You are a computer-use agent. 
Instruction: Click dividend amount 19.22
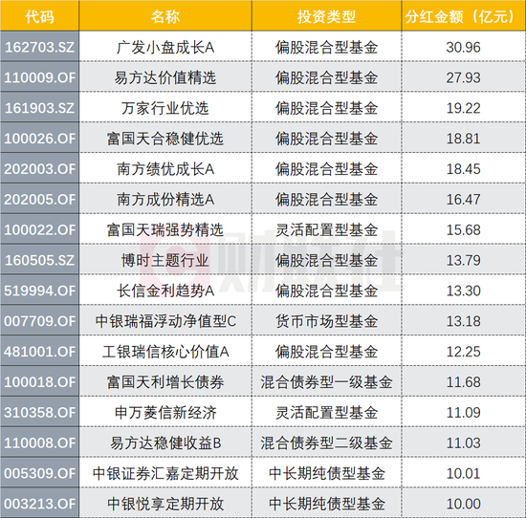tap(463, 108)
